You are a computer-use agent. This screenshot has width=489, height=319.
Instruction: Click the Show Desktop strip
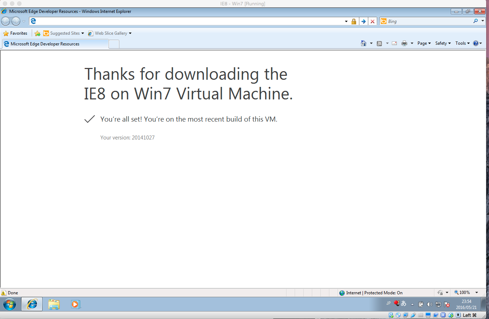pos(483,304)
